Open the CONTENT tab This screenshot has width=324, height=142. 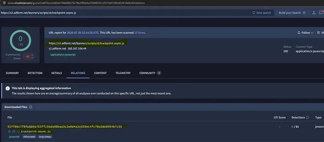tap(100, 73)
